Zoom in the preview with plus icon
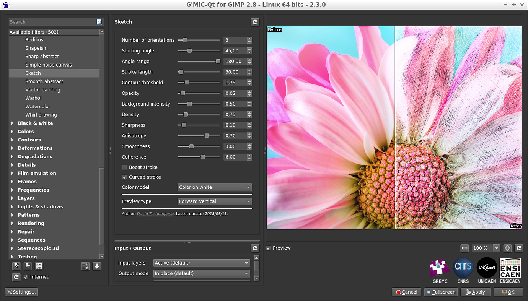This screenshot has height=302, width=528. [507, 248]
